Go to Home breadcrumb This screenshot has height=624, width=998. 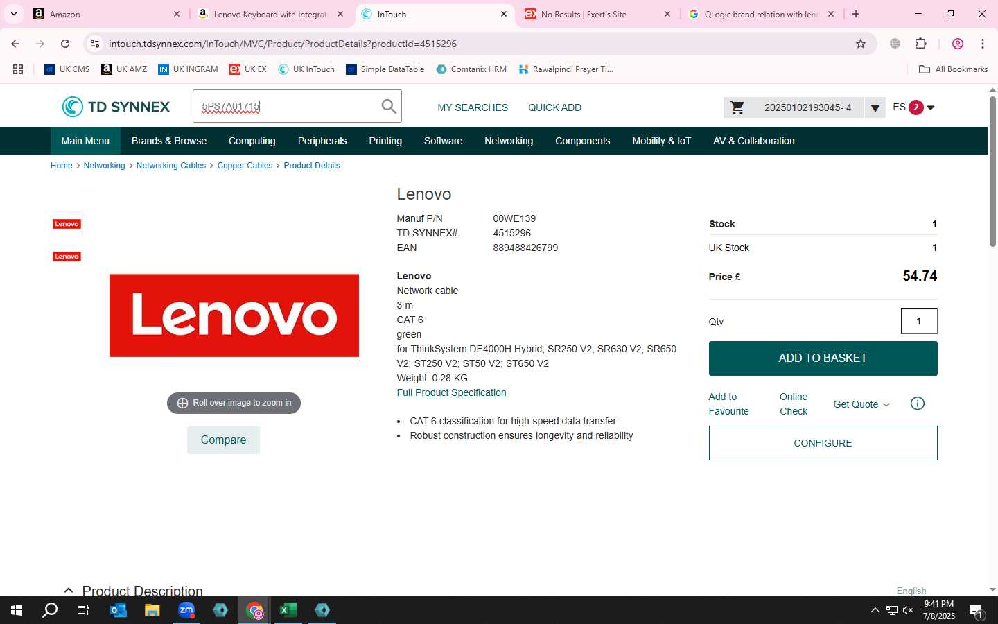(61, 166)
